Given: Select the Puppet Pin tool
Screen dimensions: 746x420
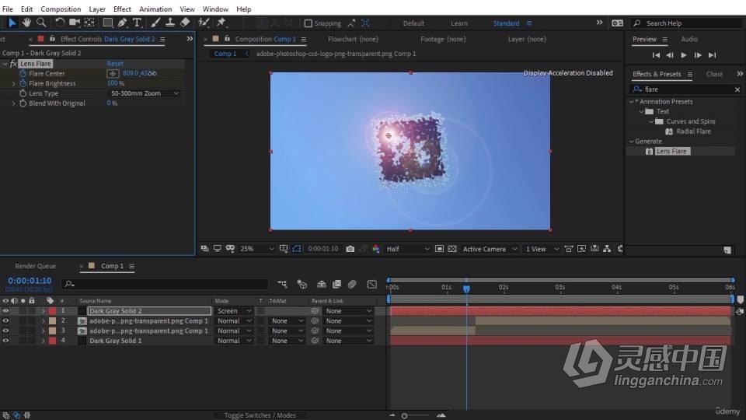Looking at the screenshot, I should point(221,23).
